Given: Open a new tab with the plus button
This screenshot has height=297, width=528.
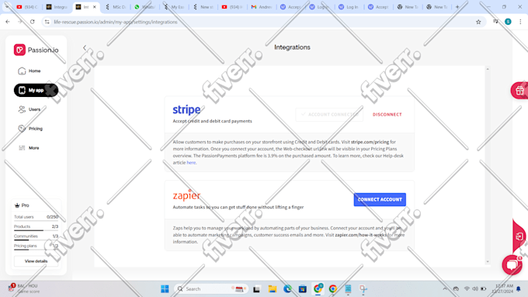Looking at the screenshot, I should coord(457,7).
